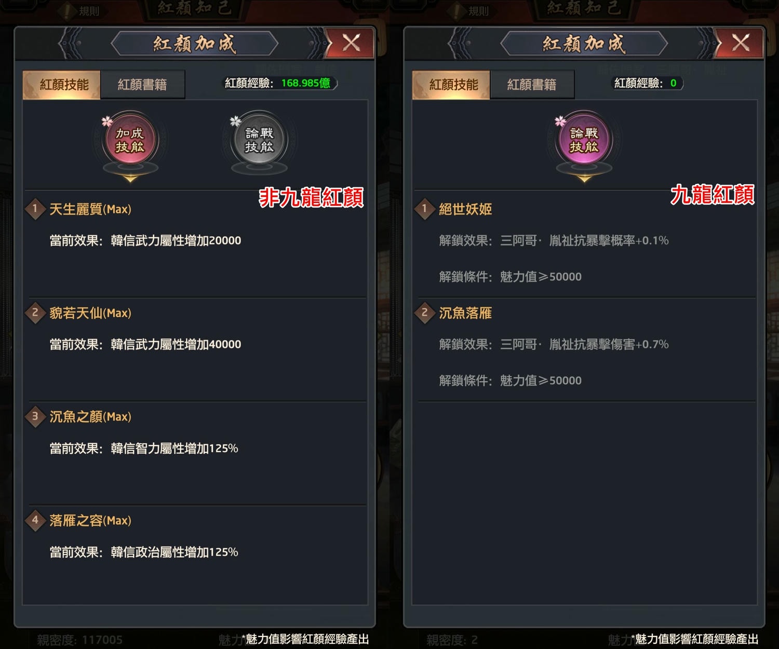Close the left 紅顏加成 panel
Screen dimensions: 779x649
351,43
